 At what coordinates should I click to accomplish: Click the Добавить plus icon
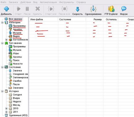tap(6, 9)
